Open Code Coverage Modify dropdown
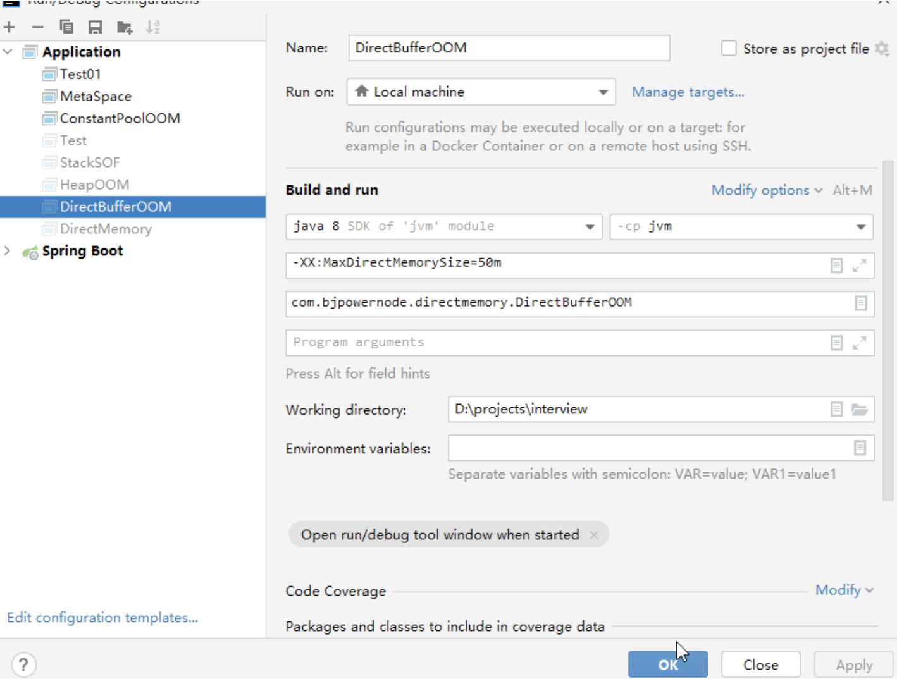Screen dimensions: 897x679 tap(844, 590)
